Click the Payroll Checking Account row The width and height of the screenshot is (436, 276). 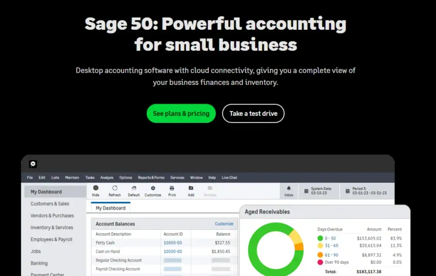[164, 269]
